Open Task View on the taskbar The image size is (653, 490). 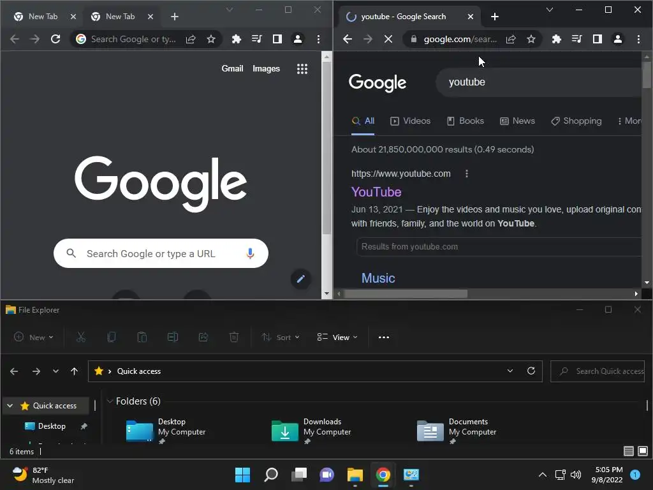click(x=299, y=475)
